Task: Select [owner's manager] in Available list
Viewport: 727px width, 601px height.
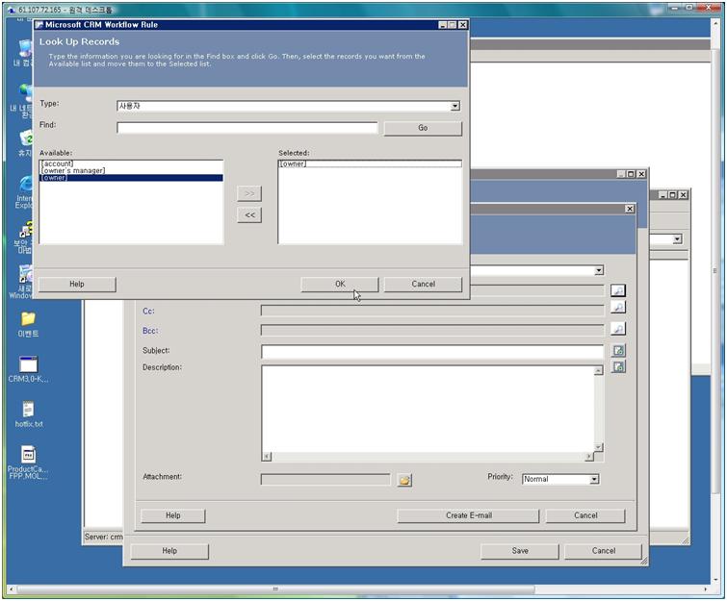Action: point(131,171)
